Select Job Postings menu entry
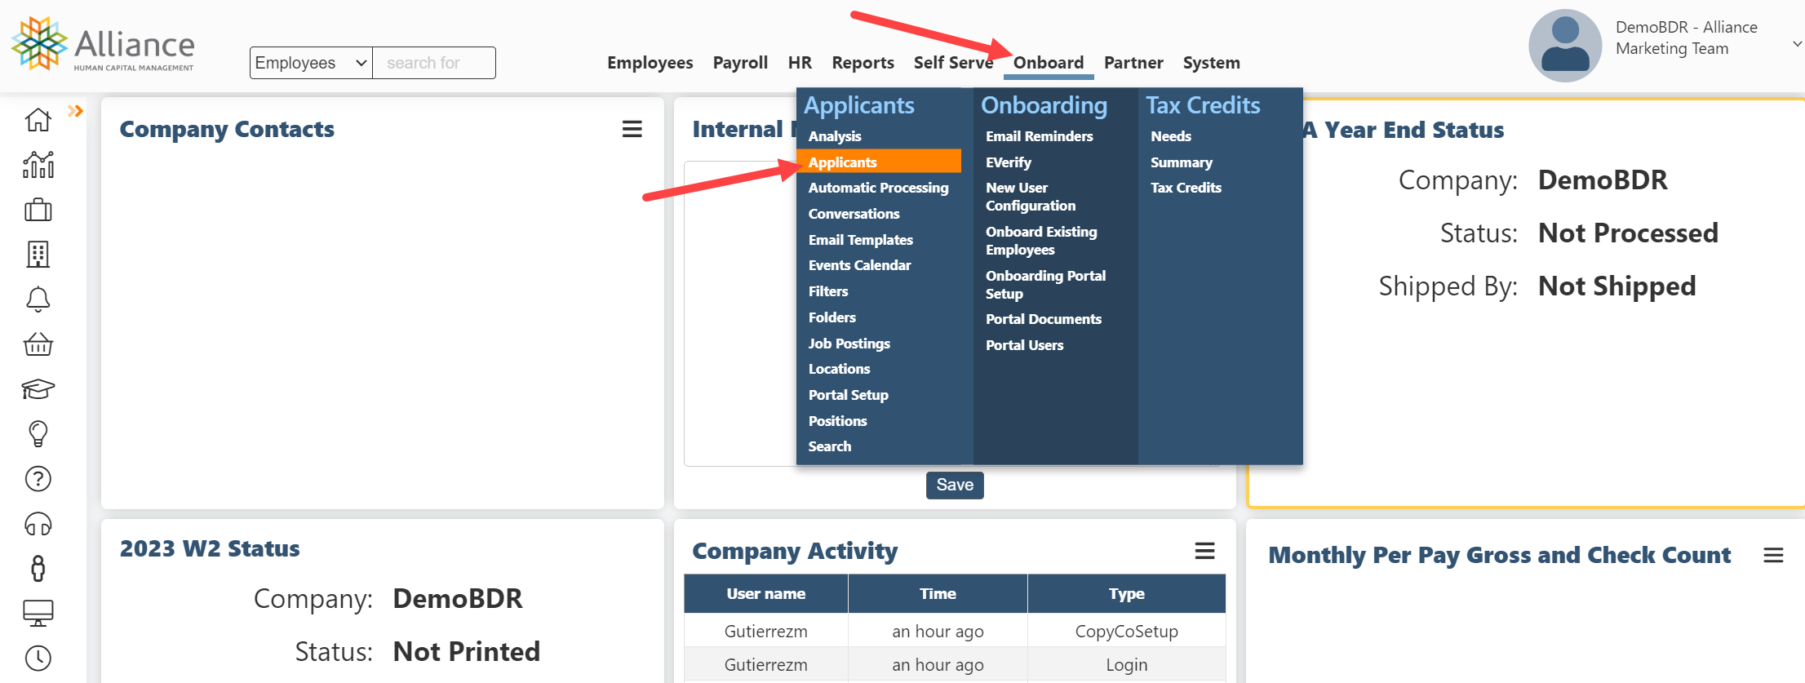 (x=849, y=344)
